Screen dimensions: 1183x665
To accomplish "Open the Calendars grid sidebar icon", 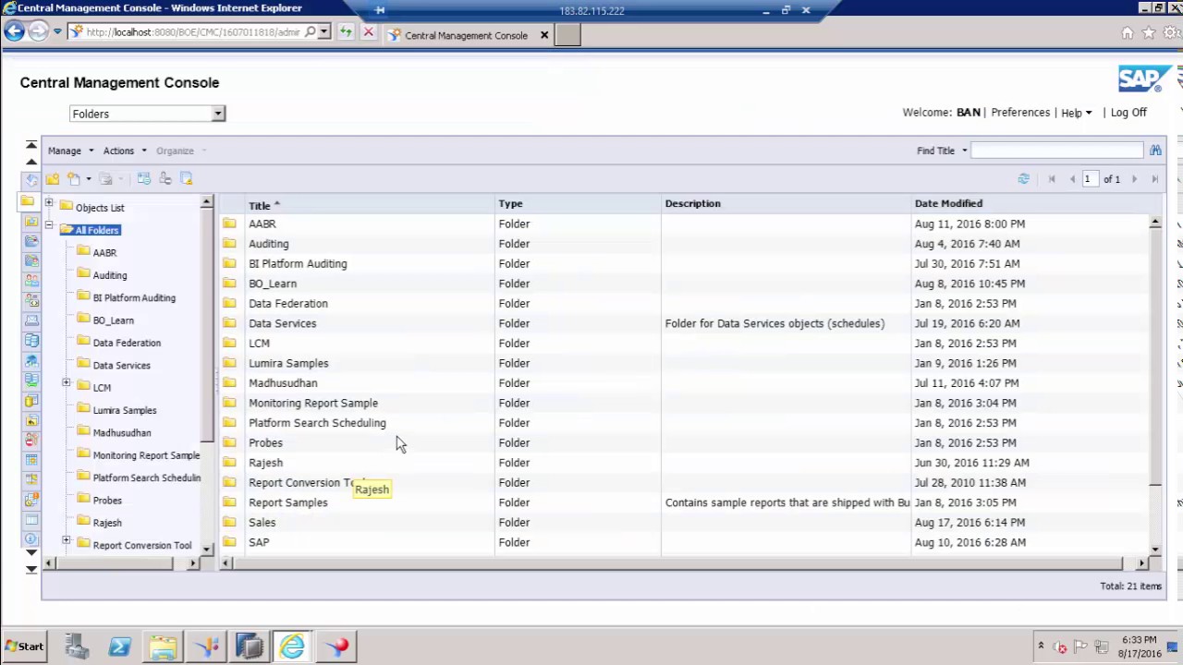I will [x=31, y=460].
